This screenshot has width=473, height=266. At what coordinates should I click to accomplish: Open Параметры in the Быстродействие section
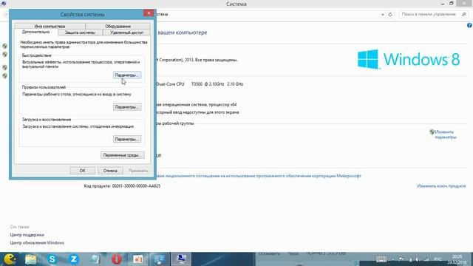[127, 75]
